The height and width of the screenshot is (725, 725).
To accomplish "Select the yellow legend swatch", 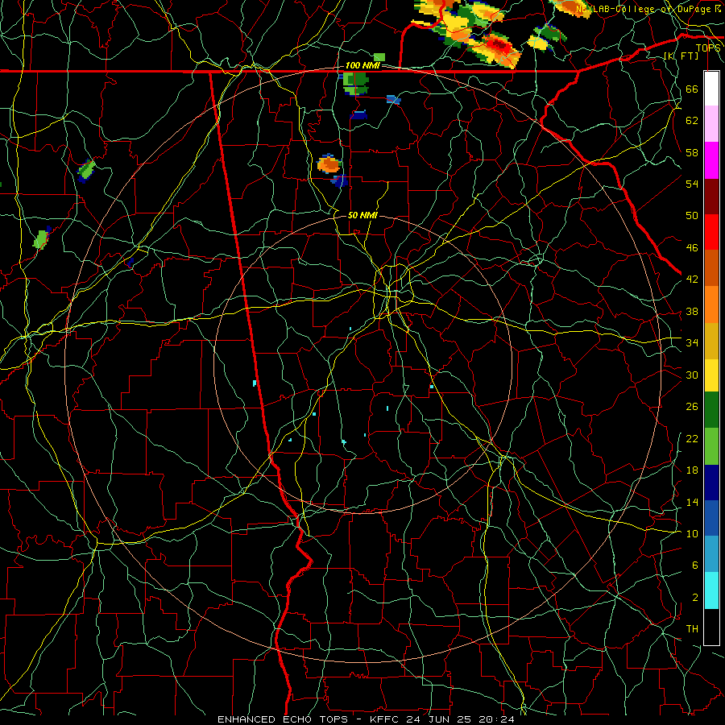I will (x=711, y=375).
